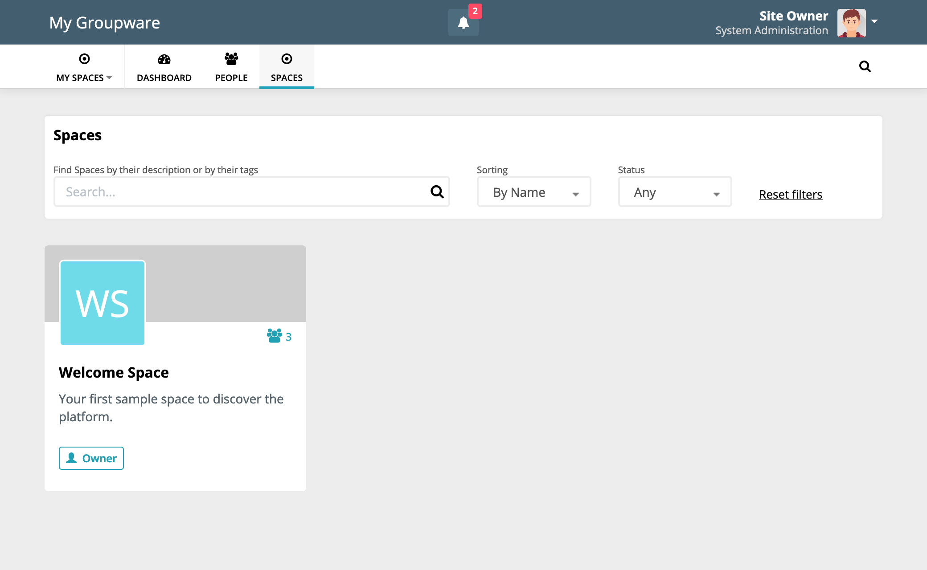Go to the Dashboard tab
This screenshot has width=927, height=570.
(164, 77)
